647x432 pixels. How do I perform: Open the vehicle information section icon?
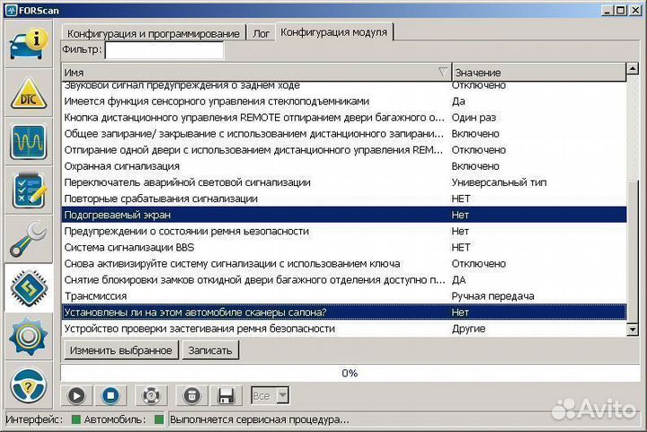[x=29, y=43]
